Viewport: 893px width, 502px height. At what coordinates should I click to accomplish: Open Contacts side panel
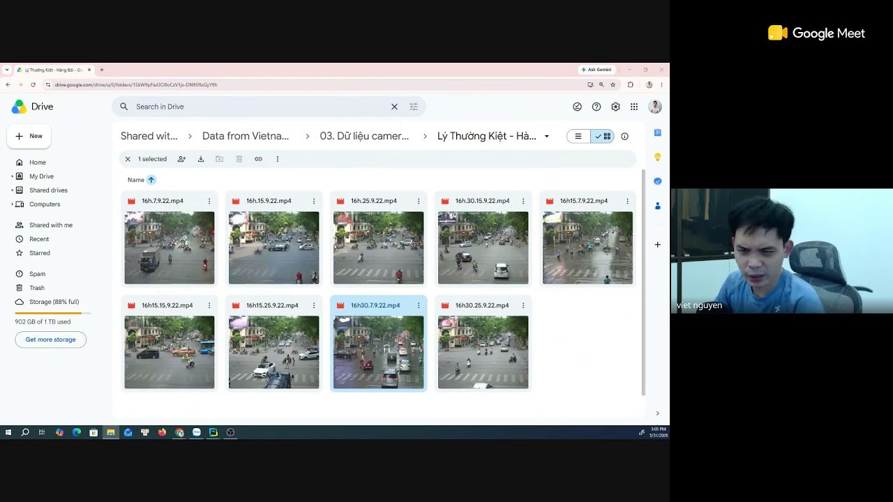[657, 206]
